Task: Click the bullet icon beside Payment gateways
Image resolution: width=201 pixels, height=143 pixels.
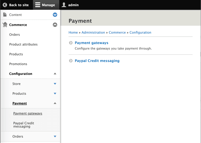Action: click(x=71, y=43)
